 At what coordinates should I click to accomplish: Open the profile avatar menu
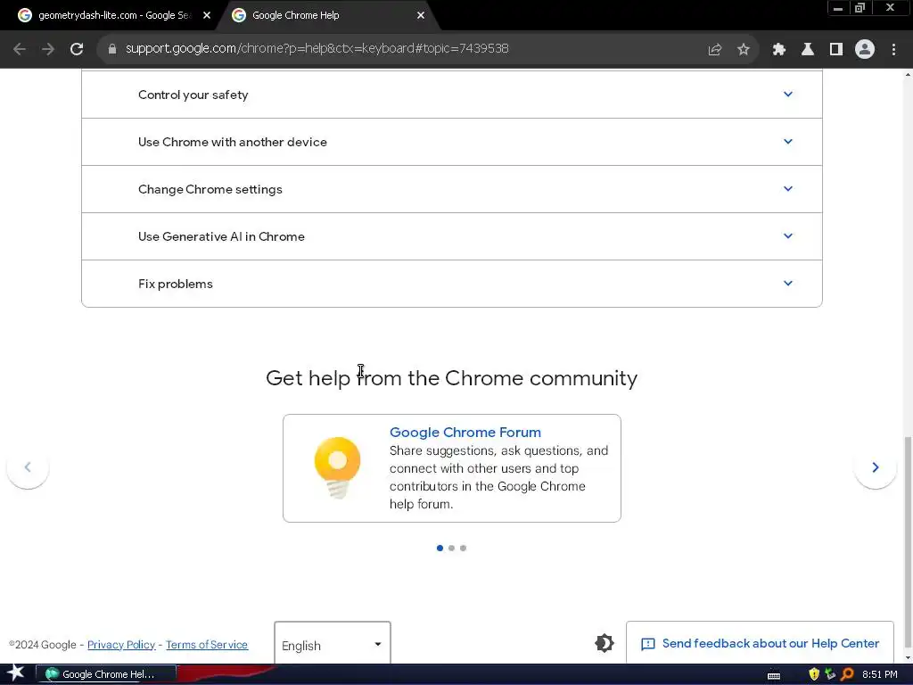pos(865,49)
